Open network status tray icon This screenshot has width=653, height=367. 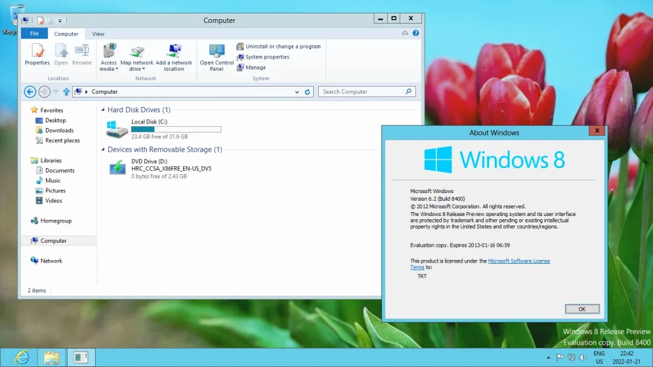tap(571, 357)
